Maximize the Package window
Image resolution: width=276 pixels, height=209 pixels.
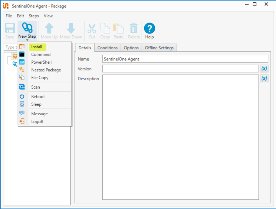pos(255,4)
